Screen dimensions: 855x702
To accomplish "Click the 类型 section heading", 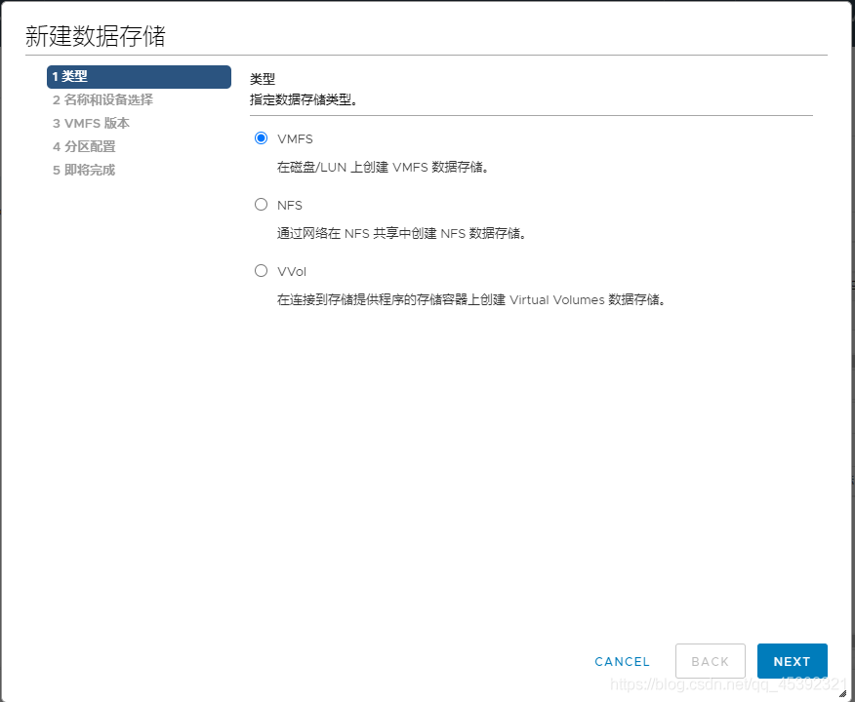I will 263,79.
